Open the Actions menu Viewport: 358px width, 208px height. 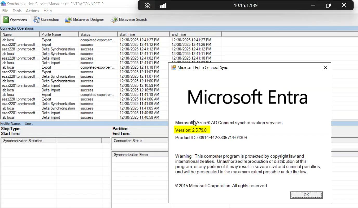(32, 11)
